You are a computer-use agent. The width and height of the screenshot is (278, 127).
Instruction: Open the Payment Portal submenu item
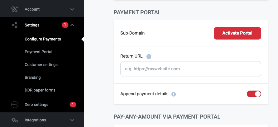38,52
